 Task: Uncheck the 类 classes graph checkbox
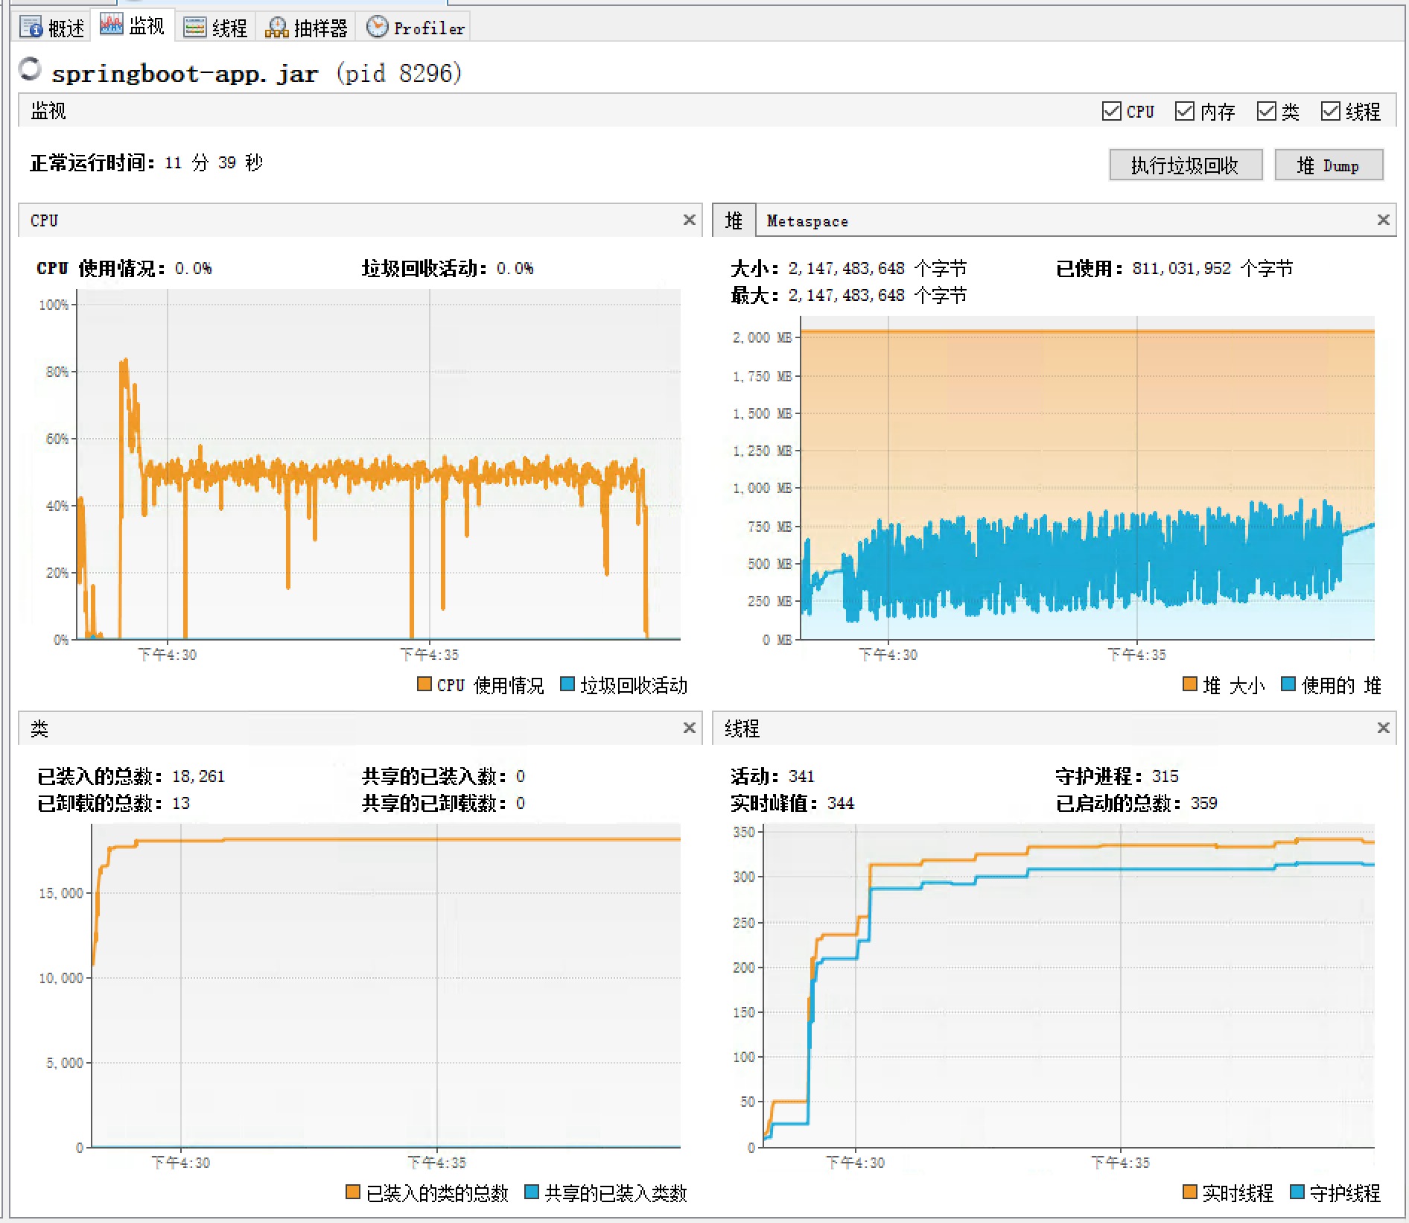tap(1266, 112)
